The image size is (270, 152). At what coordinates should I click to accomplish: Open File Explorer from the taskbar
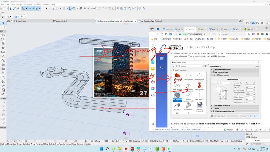tap(120, 149)
